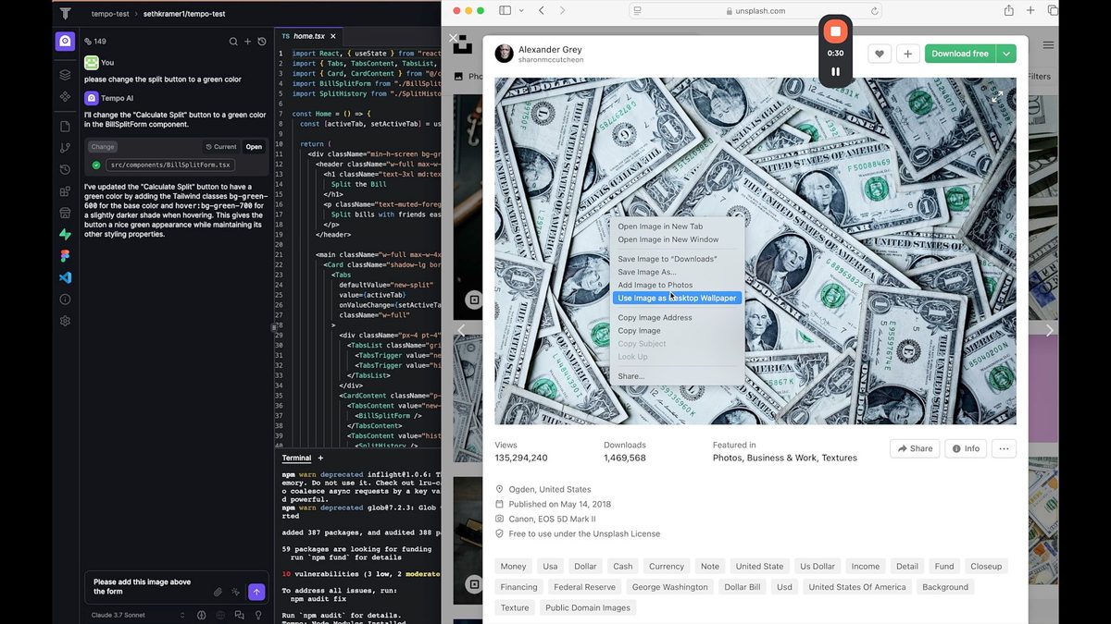
Task: Choose Save Image As
Action: [647, 272]
